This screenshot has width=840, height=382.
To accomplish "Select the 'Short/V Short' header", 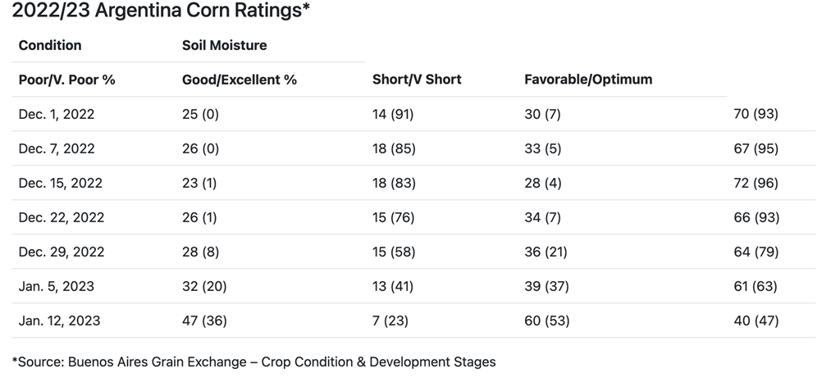I will [x=417, y=80].
